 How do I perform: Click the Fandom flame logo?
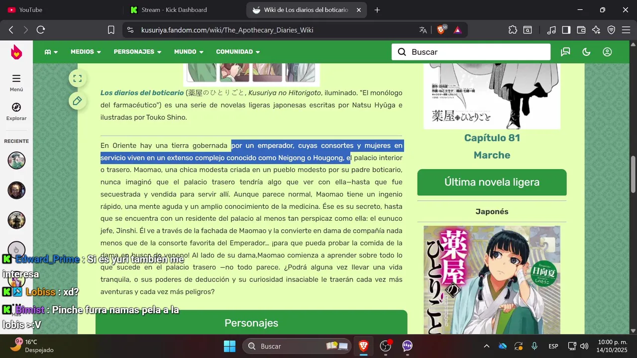(16, 52)
